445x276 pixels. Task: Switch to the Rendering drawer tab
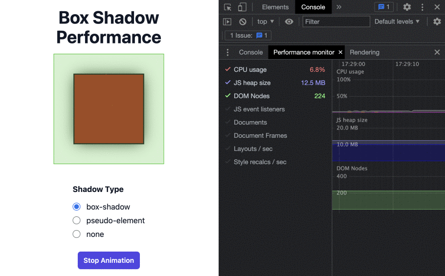(364, 52)
